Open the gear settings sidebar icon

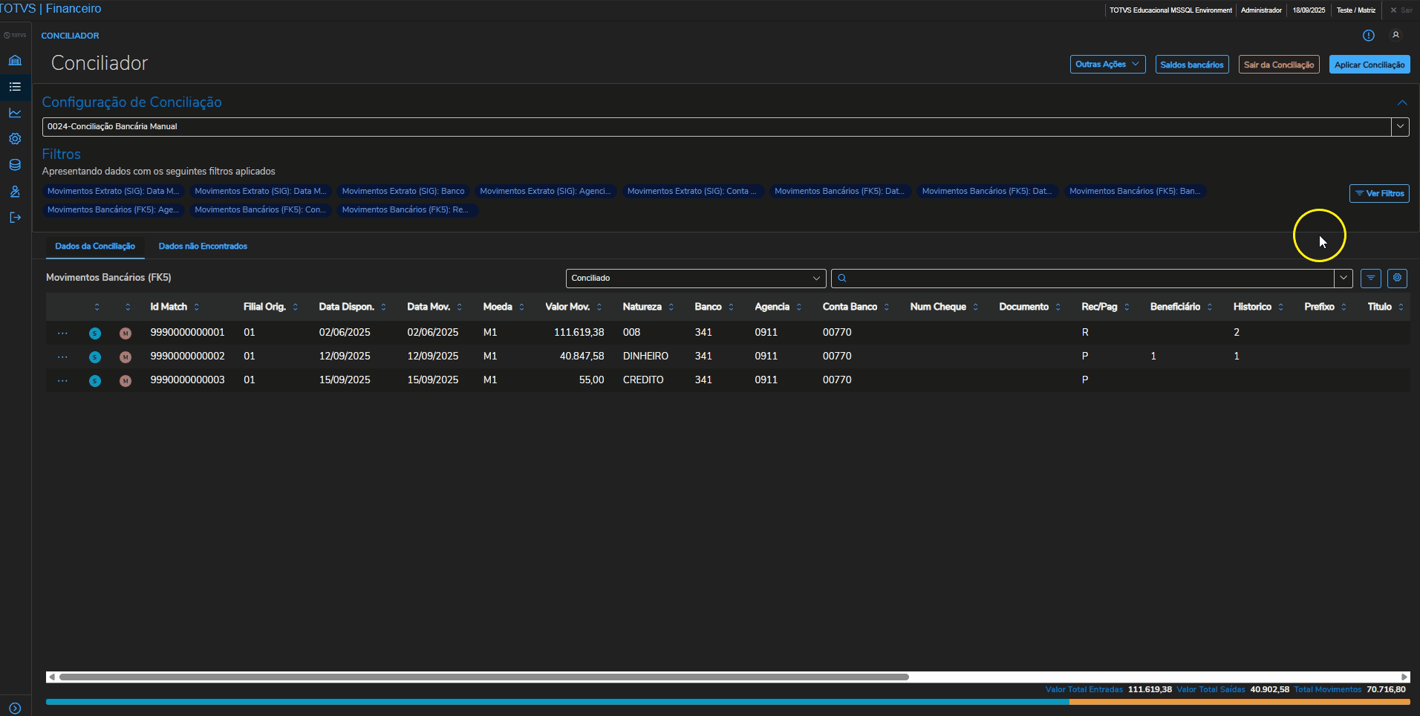15,139
